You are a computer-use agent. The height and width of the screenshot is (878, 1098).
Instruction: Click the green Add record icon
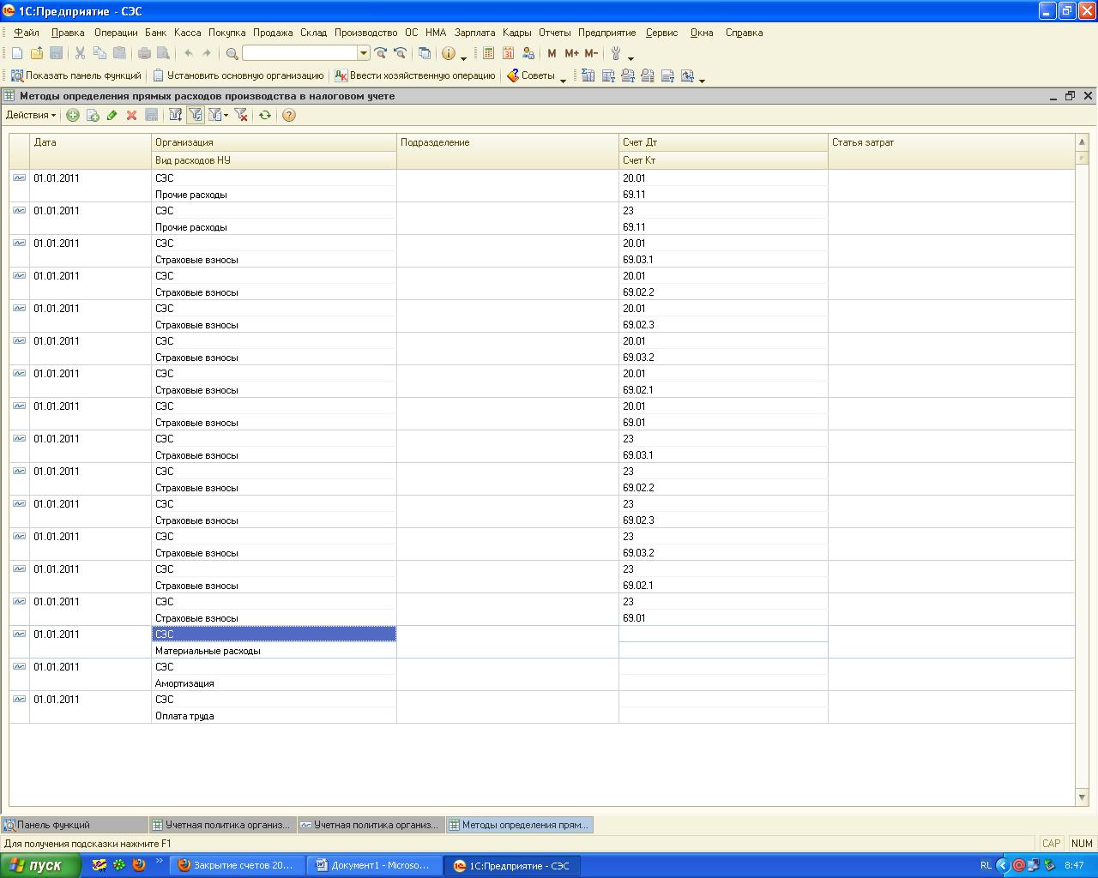point(73,115)
